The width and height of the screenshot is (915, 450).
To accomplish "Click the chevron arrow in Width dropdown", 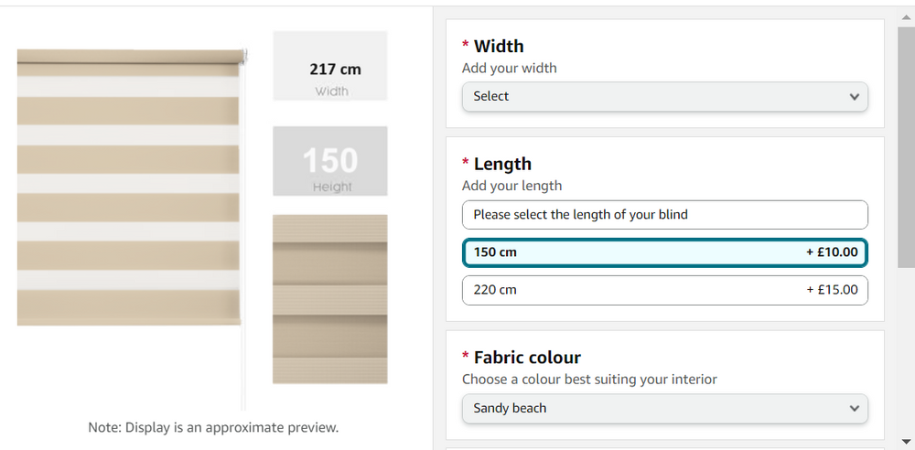I will tap(855, 97).
